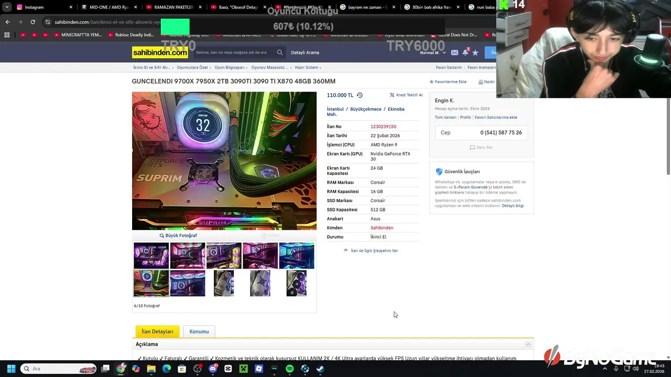Open the sahibinden.com homepage logo
Viewport: 671px width, 377px height.
pyautogui.click(x=160, y=52)
